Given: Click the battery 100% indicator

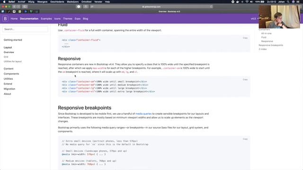Looking at the screenshot, I should [x=260, y=2].
